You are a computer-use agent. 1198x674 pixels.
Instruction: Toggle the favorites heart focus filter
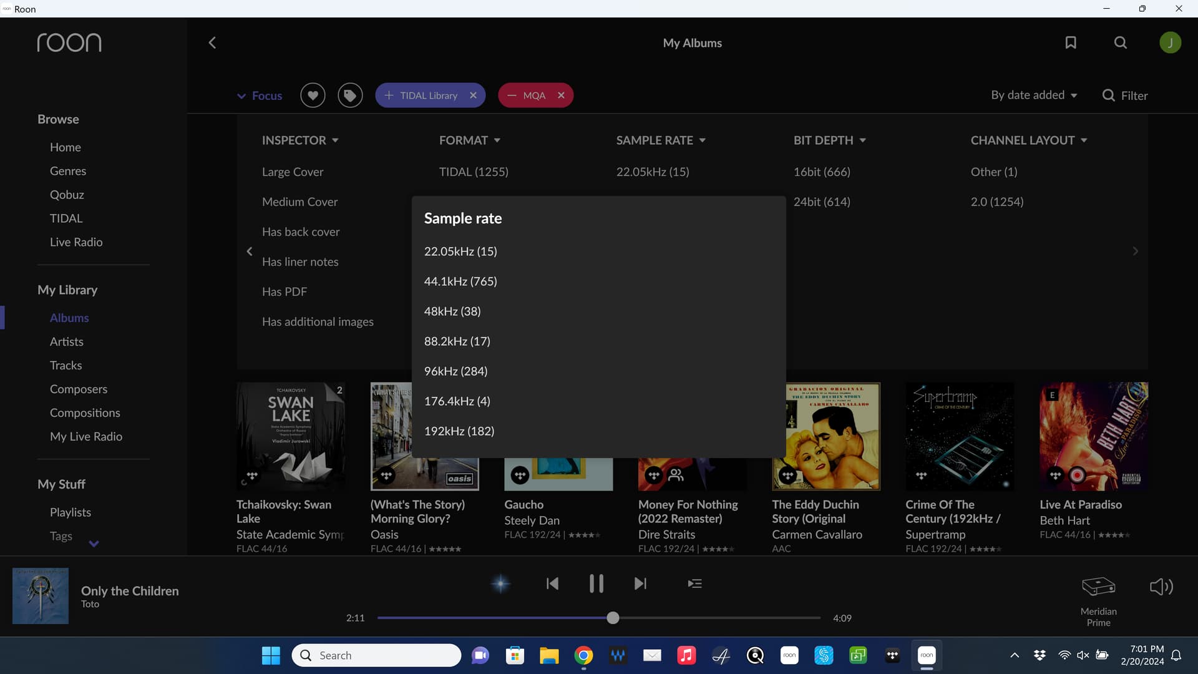tap(313, 95)
